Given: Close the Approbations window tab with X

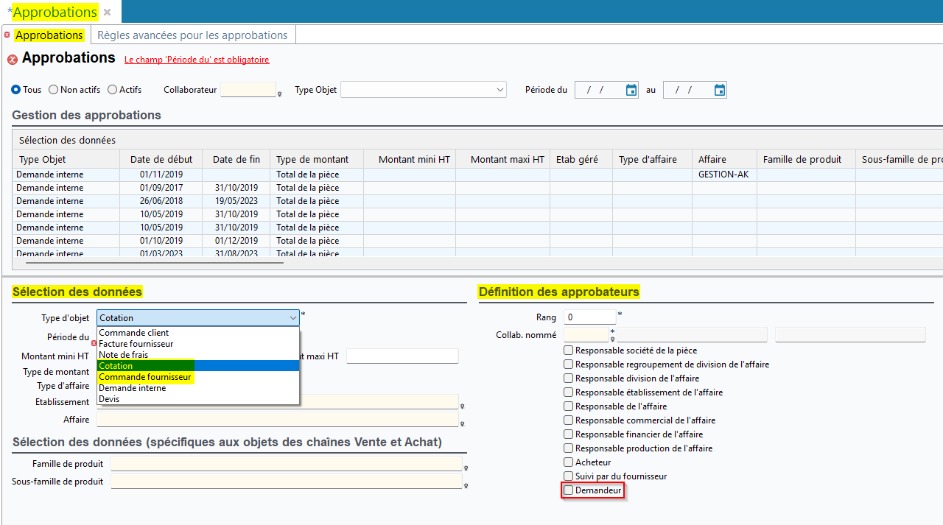Looking at the screenshot, I should pyautogui.click(x=108, y=13).
